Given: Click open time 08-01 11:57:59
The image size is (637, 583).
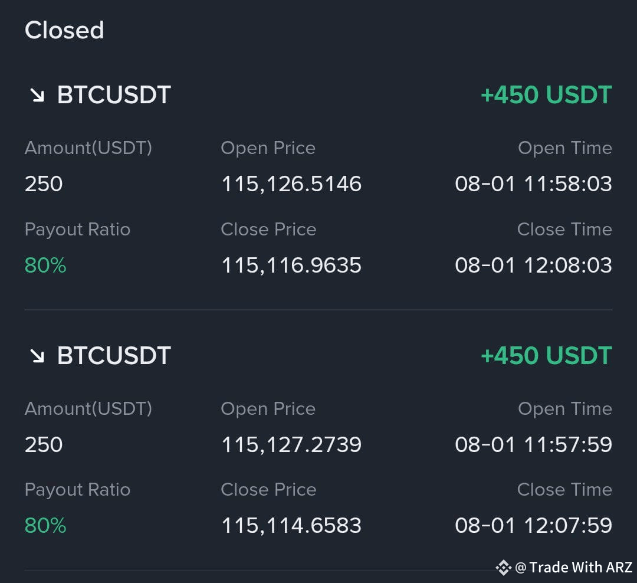Looking at the screenshot, I should [x=533, y=444].
